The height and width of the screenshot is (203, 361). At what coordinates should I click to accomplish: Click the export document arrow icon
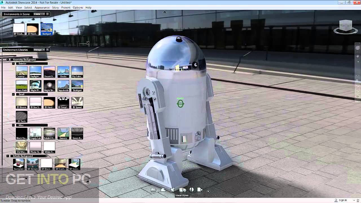200,190
